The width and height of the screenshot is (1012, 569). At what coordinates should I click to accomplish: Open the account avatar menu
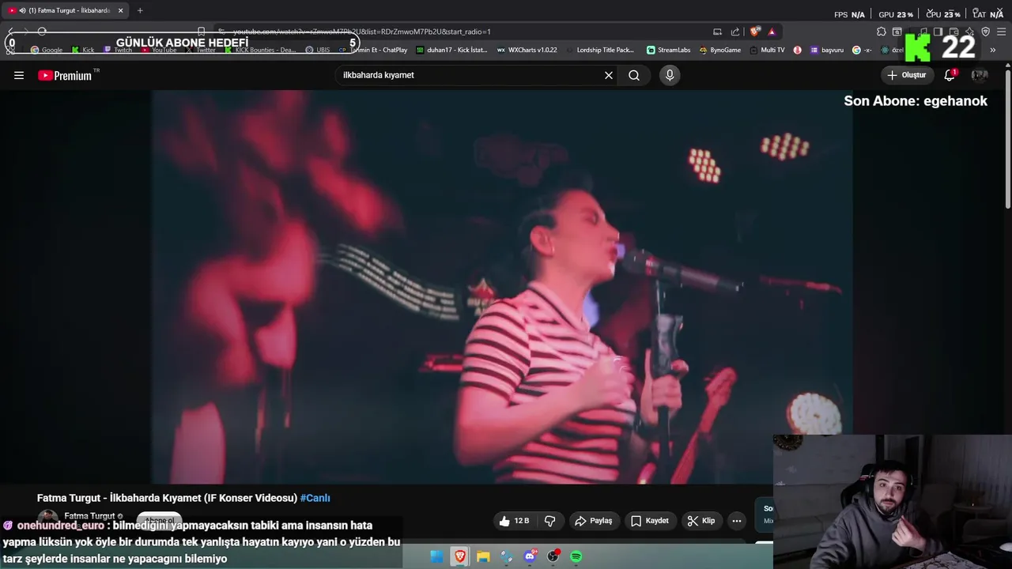(980, 75)
